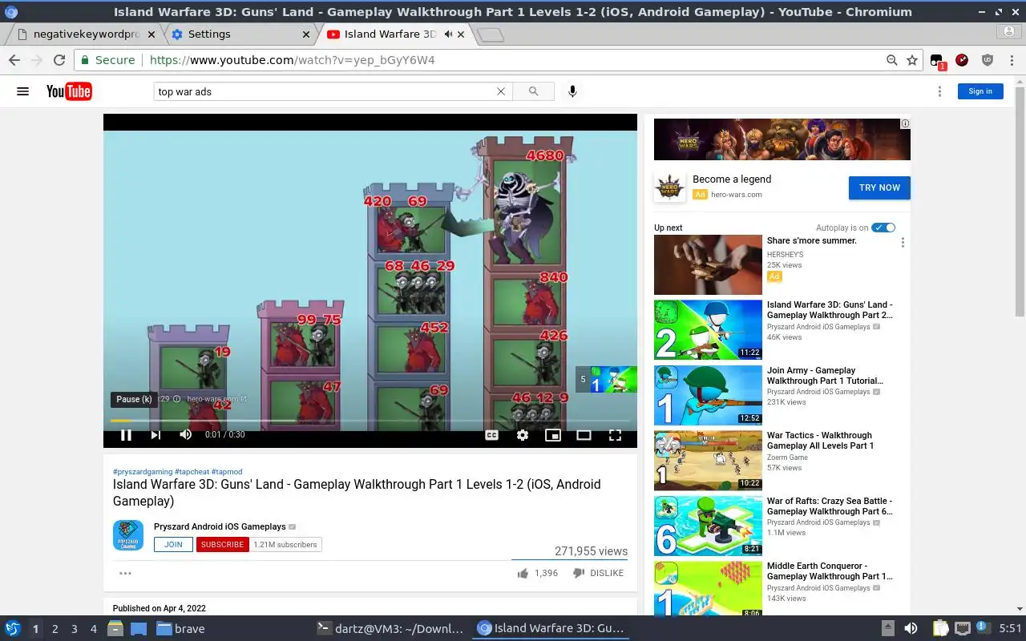
Task: Mute audio on Island Warfare tab
Action: click(x=448, y=34)
